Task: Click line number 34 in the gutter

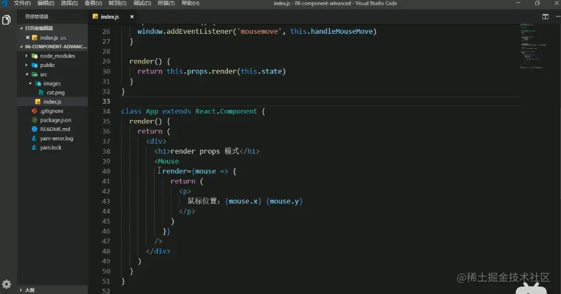Action: pyautogui.click(x=106, y=111)
